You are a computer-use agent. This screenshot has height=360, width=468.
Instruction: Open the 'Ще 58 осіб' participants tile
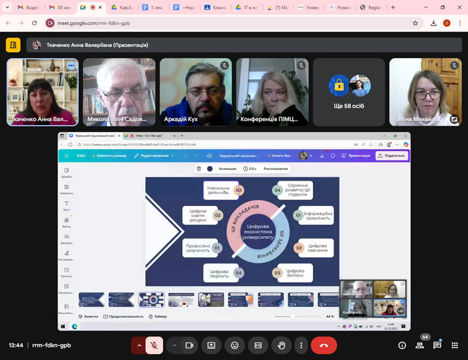(349, 92)
